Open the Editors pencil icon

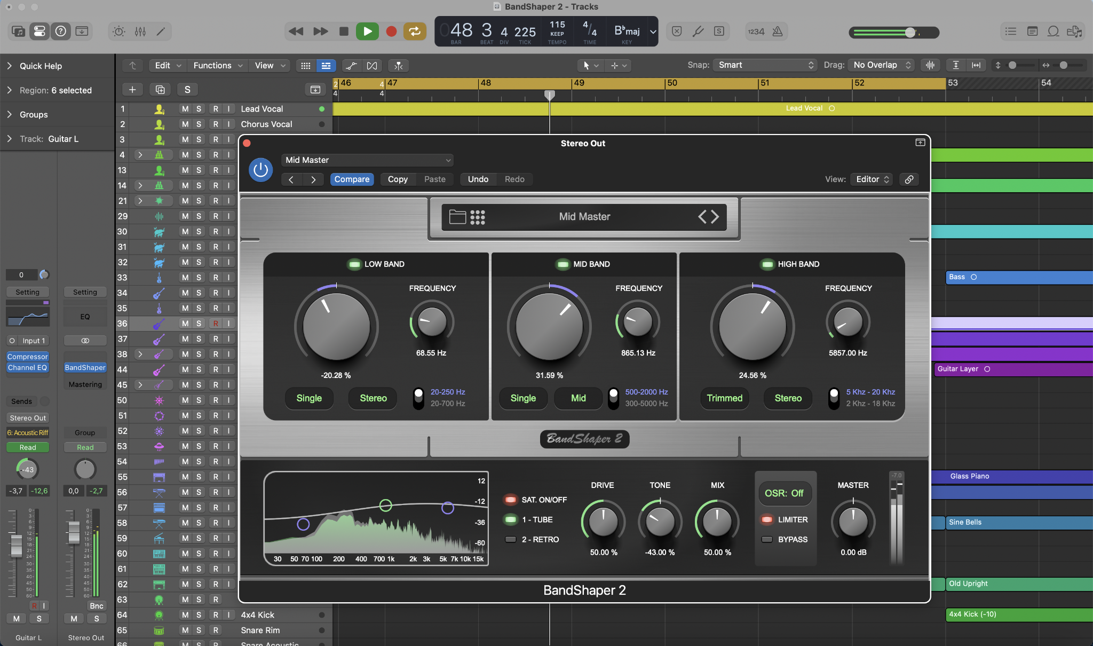(161, 31)
